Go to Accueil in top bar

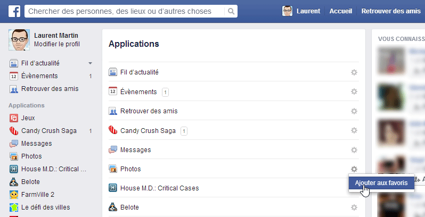coord(341,11)
